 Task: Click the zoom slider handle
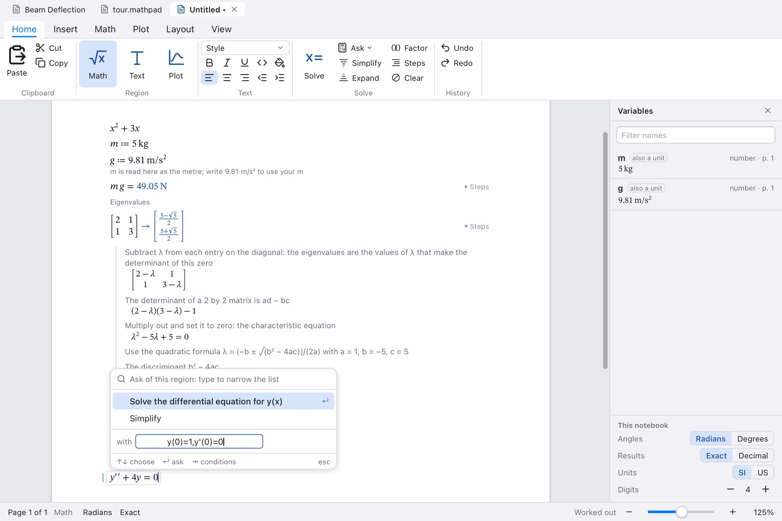click(x=682, y=512)
